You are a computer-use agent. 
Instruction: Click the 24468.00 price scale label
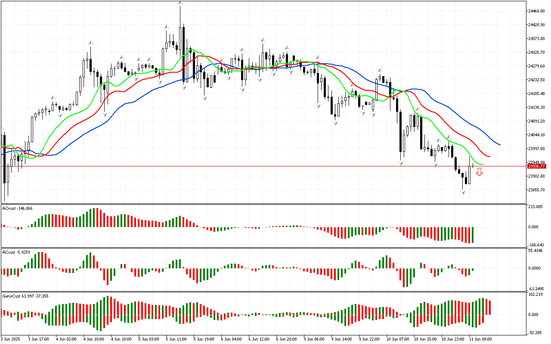(x=536, y=11)
